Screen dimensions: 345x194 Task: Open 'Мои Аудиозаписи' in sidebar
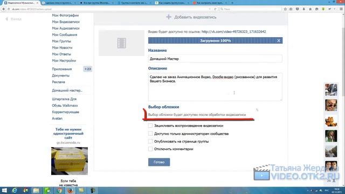pyautogui.click(x=66, y=28)
